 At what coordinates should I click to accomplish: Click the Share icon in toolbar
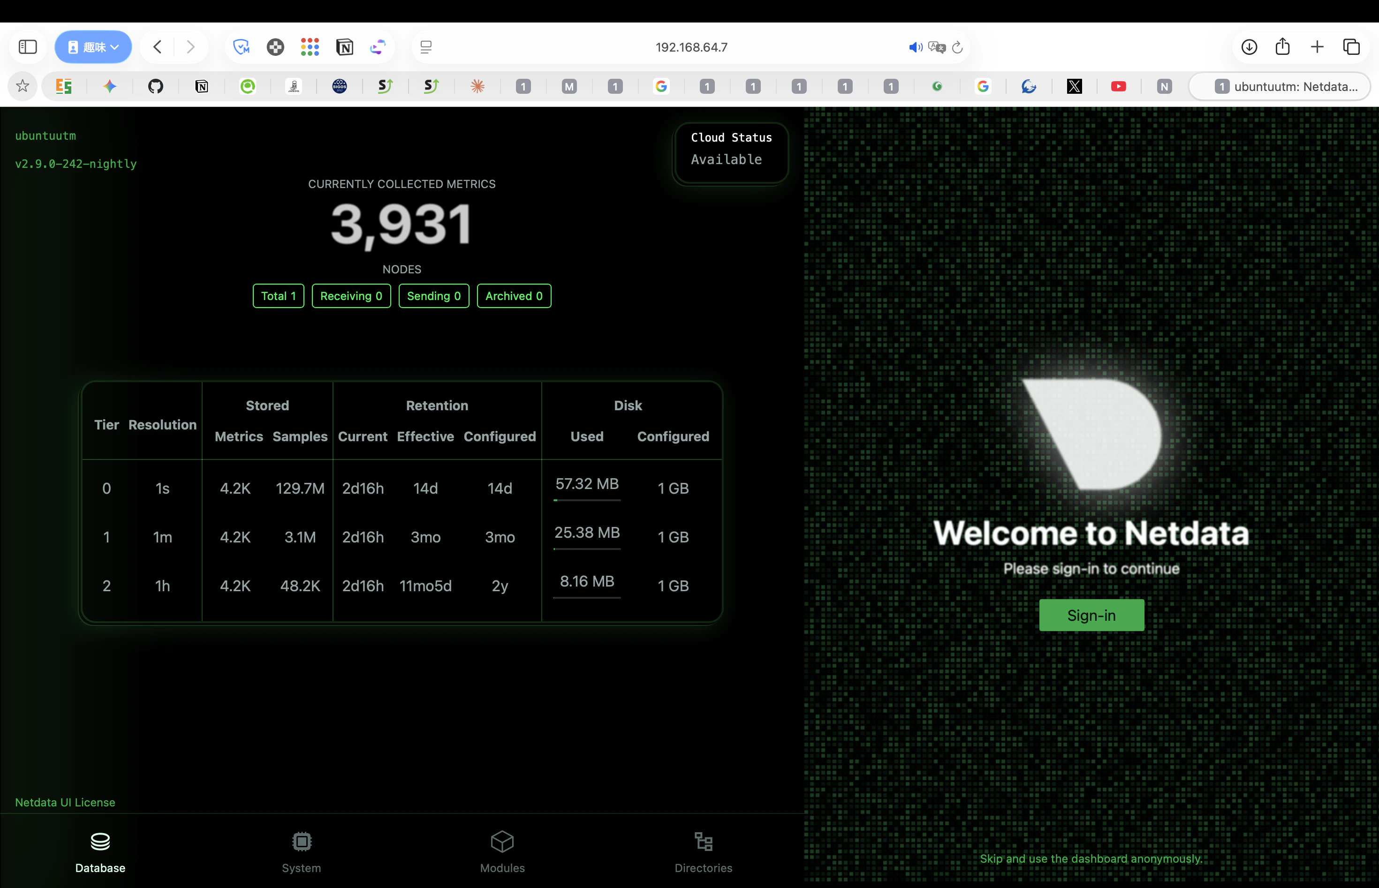point(1283,47)
